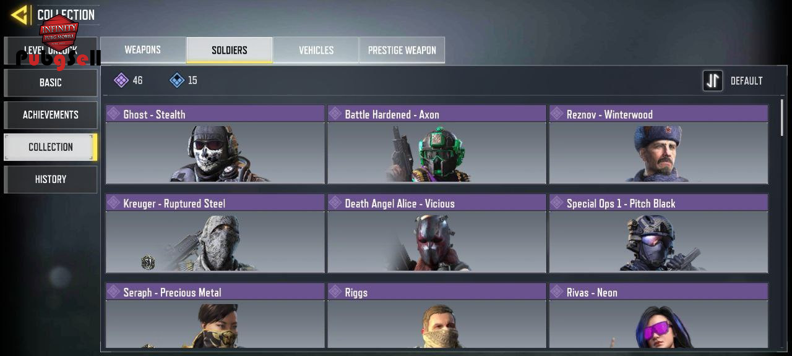This screenshot has height=356, width=792.
Task: Click rarity diamond icon beside Riggs
Action: click(335, 292)
